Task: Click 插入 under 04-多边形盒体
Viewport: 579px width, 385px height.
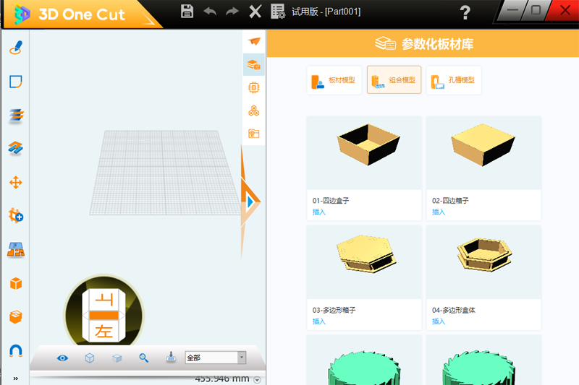Action: point(439,321)
